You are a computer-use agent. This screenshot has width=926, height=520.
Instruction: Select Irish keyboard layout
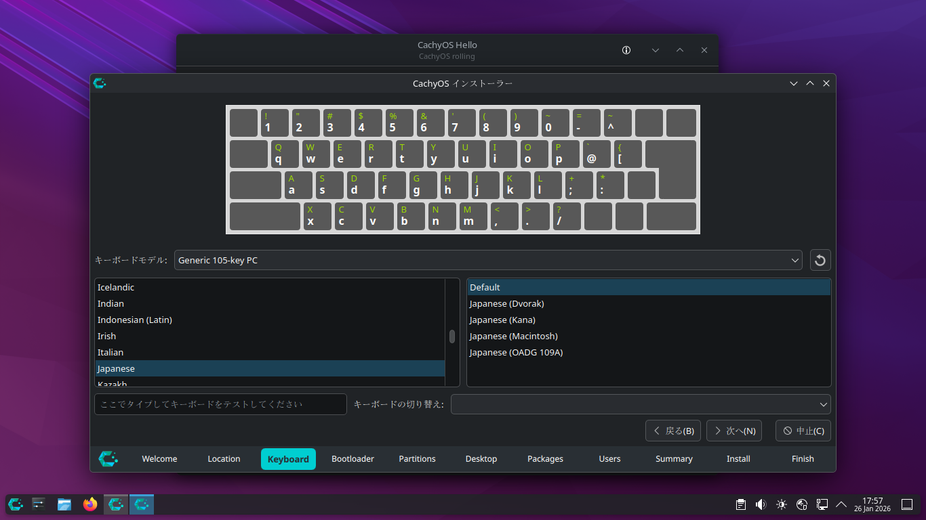(x=270, y=336)
